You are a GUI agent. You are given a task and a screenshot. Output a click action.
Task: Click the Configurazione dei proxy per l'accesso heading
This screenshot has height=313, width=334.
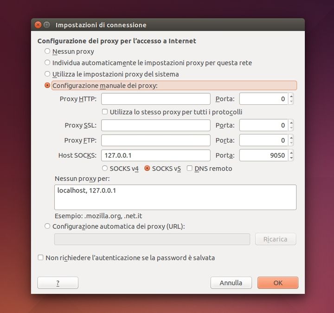click(x=116, y=41)
